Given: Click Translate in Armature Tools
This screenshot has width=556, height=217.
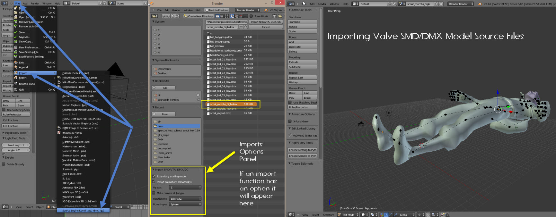Looking at the screenshot, I should tap(302, 22).
